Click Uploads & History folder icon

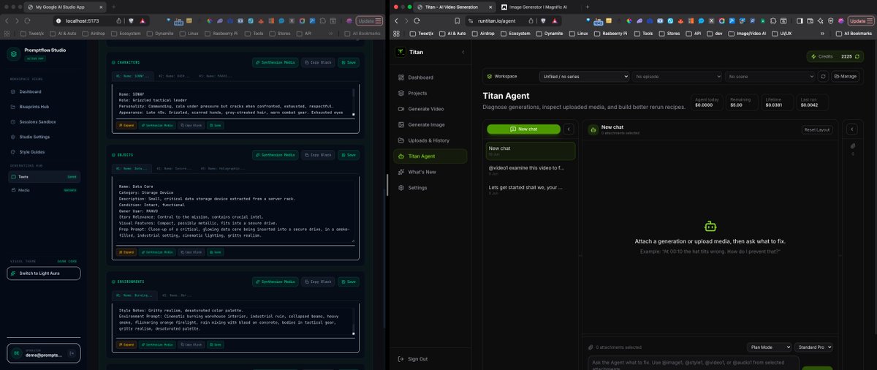[x=401, y=140]
